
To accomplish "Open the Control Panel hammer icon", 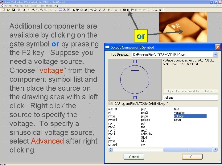I will click(19, 10).
